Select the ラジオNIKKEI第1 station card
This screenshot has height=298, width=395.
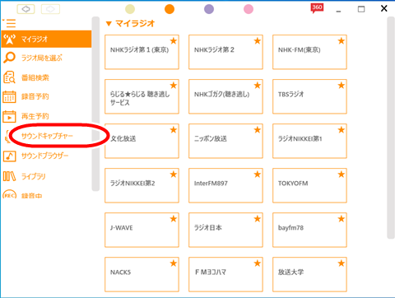tap(309, 141)
